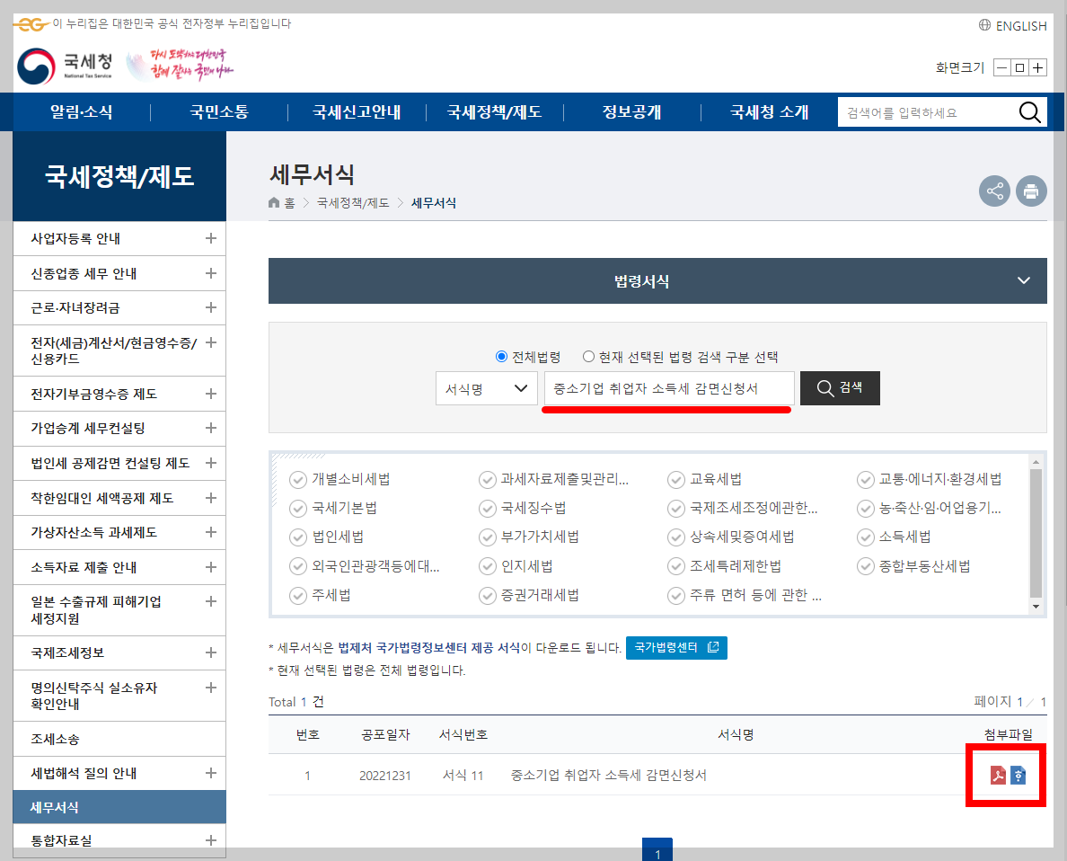
Task: Go to 국세정책/제도 breadcrumb link
Action: (353, 203)
